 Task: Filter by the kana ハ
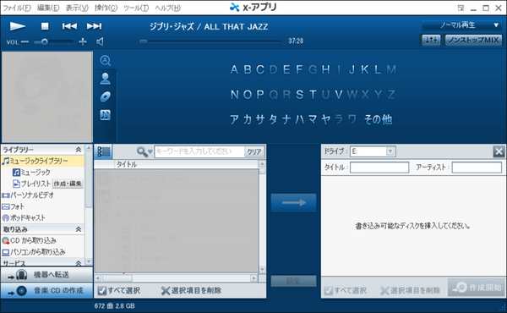pyautogui.click(x=299, y=119)
